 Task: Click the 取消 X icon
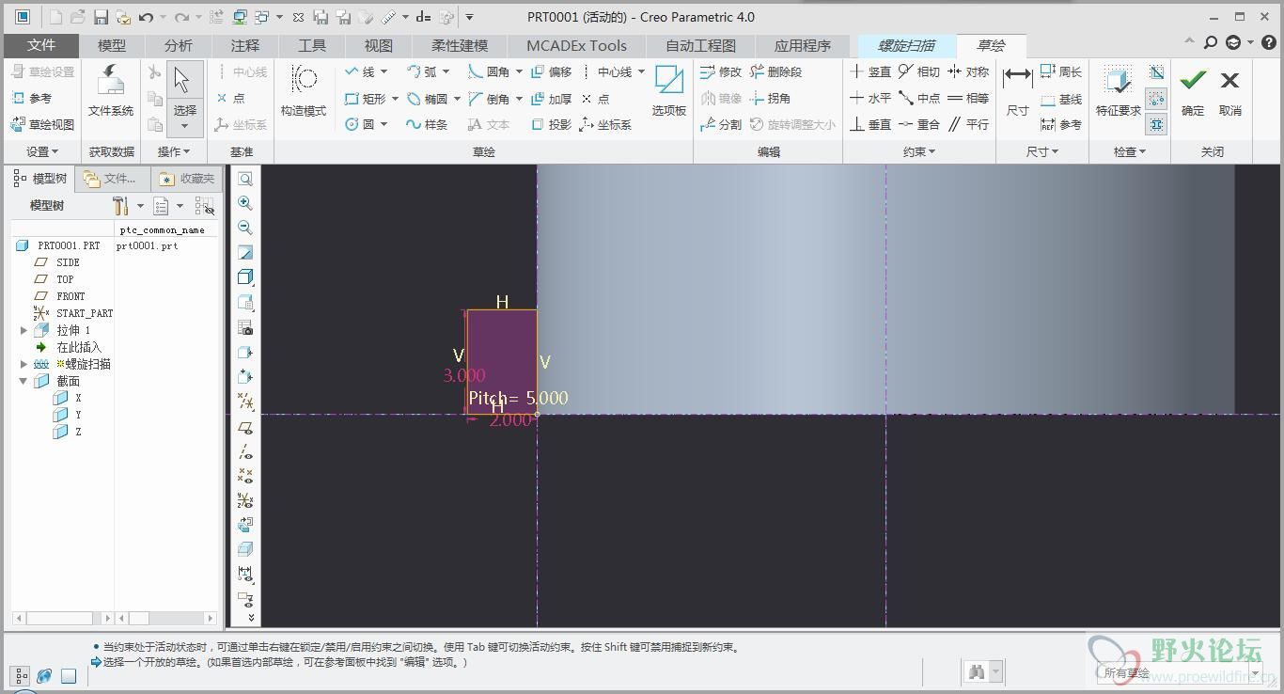[x=1229, y=81]
